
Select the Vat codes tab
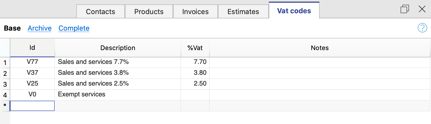(x=294, y=11)
